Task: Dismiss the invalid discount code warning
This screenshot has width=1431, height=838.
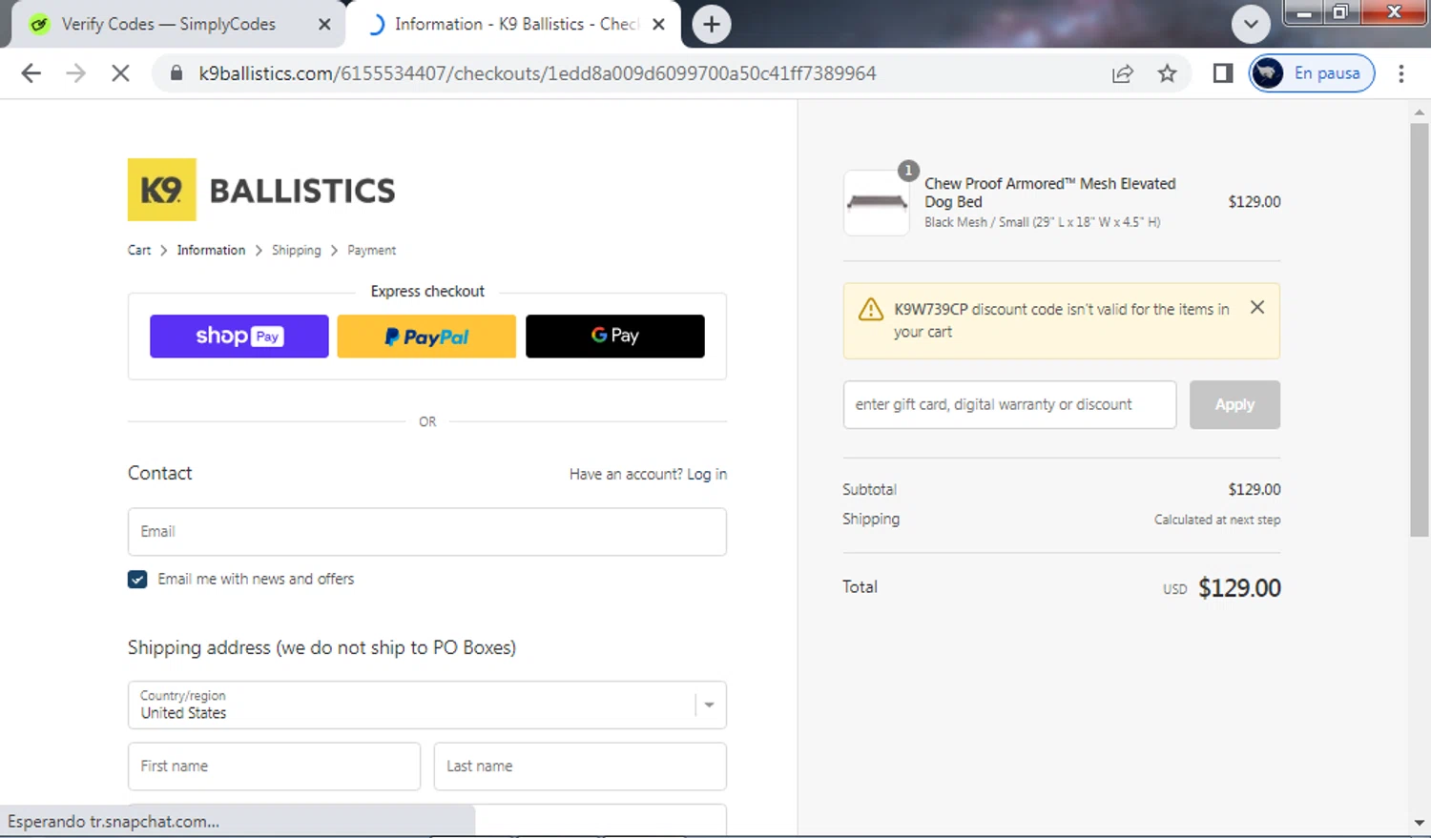Action: point(1257,307)
